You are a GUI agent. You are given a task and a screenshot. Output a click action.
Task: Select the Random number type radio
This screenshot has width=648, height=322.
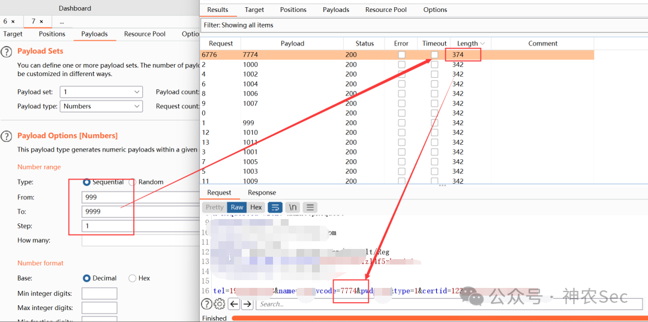click(x=132, y=182)
